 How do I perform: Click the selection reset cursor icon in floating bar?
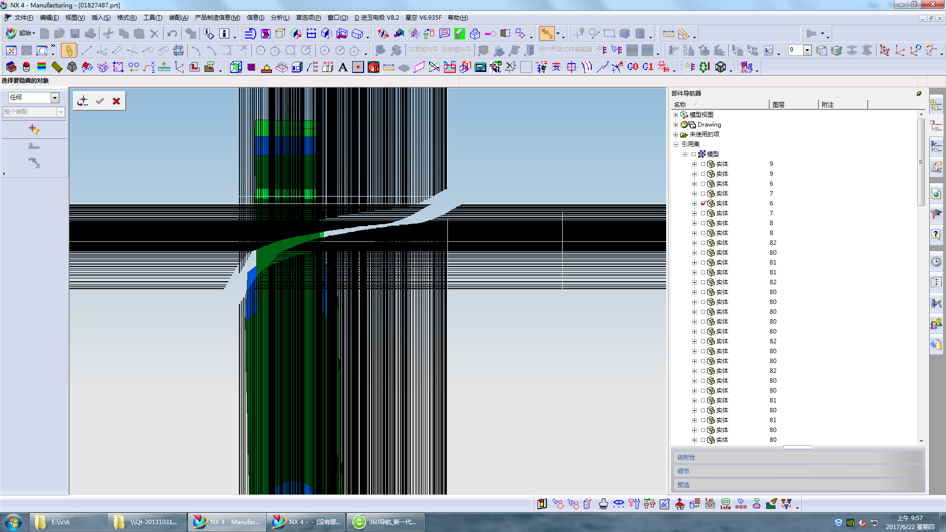(83, 101)
